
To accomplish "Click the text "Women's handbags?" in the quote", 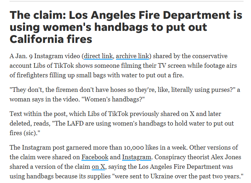I will [113, 99].
